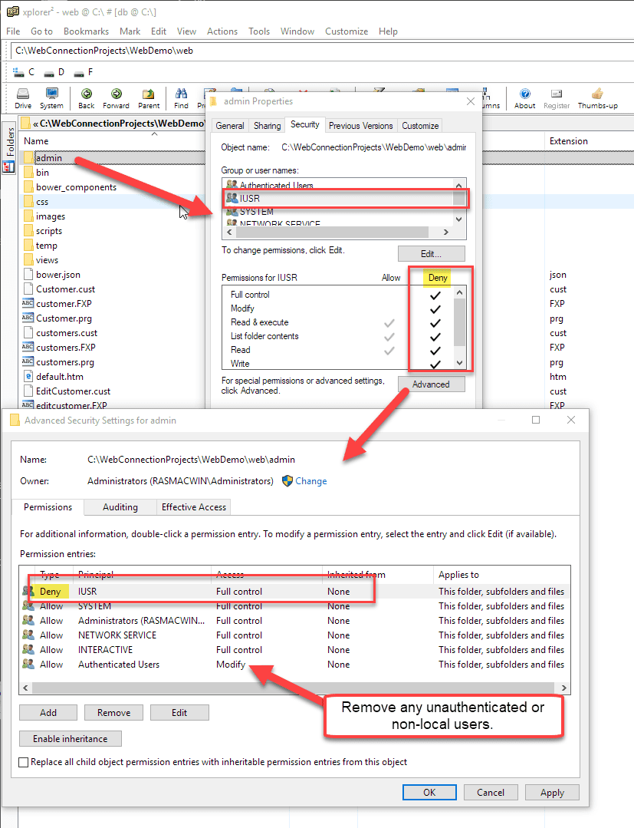Image resolution: width=634 pixels, height=828 pixels.
Task: Click bower.json file icon
Action: click(x=28, y=275)
